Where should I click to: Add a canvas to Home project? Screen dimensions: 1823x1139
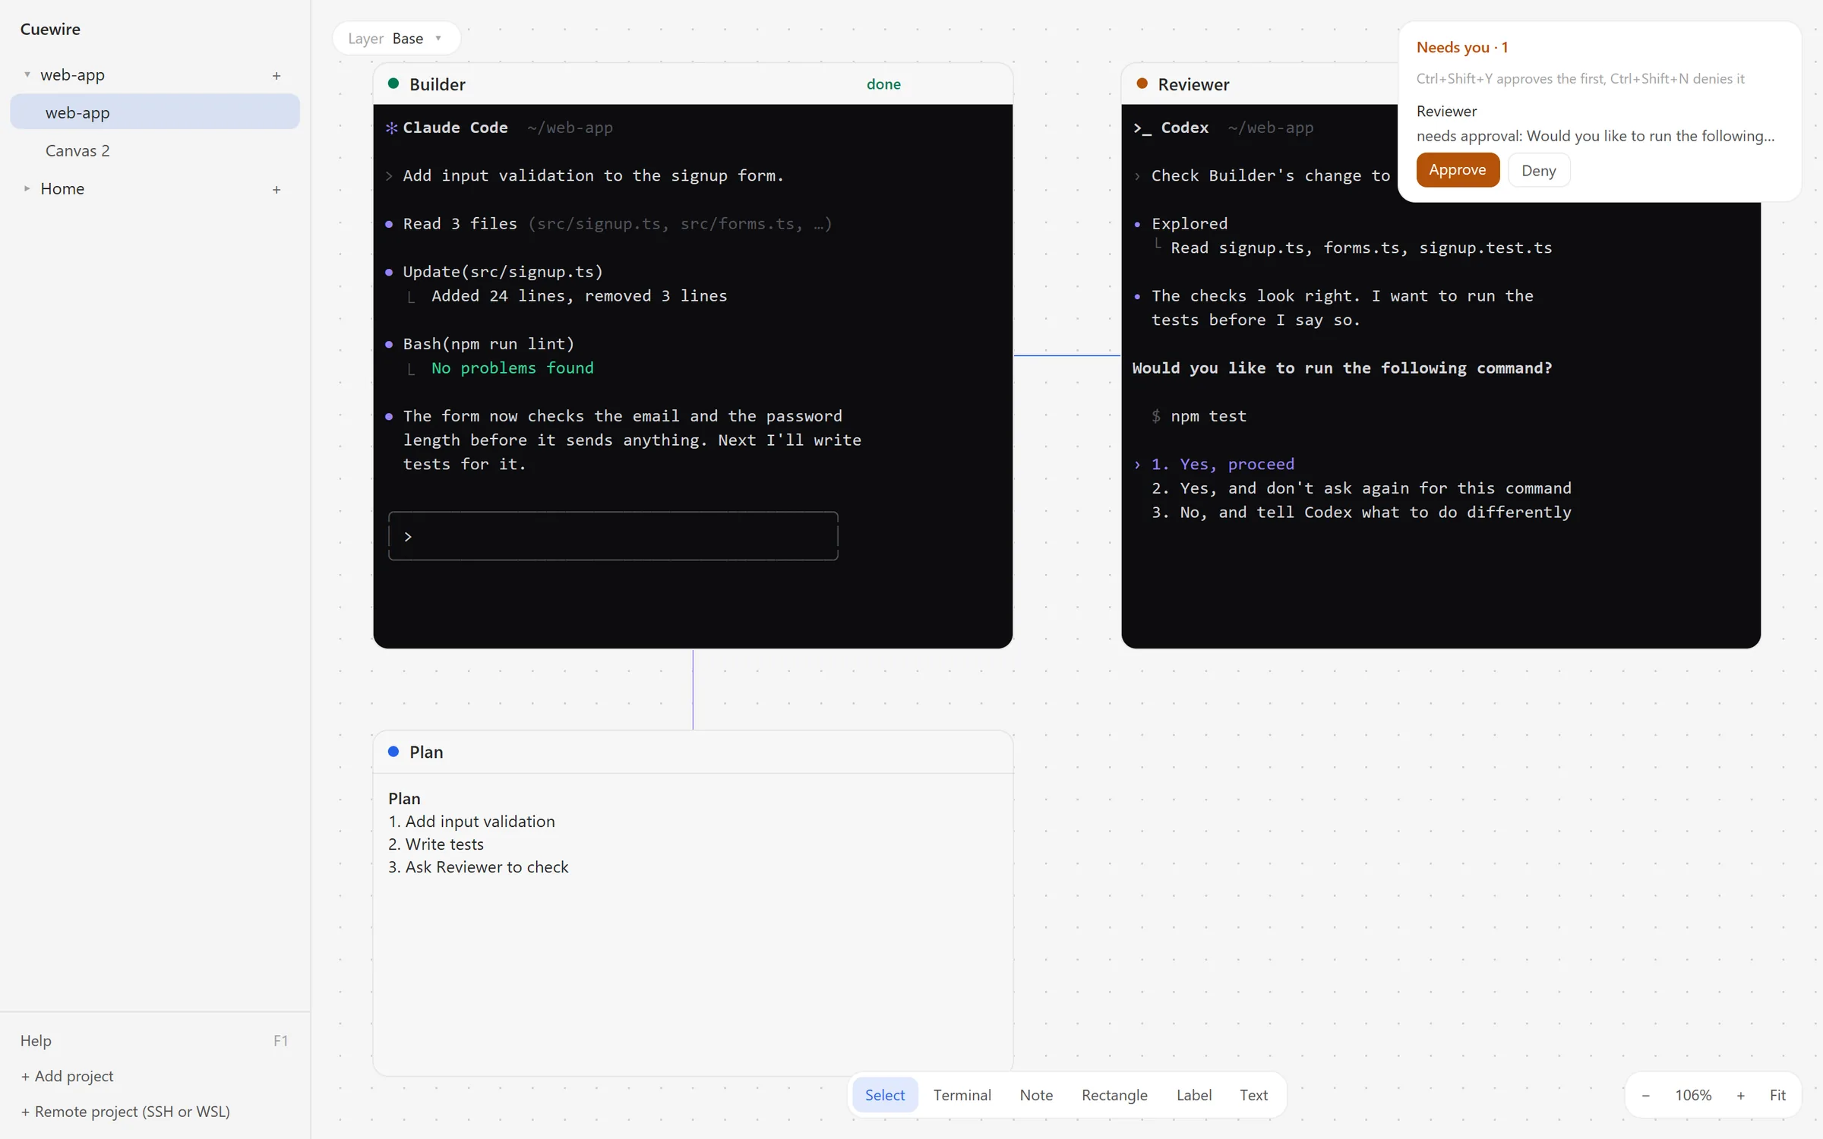276,189
